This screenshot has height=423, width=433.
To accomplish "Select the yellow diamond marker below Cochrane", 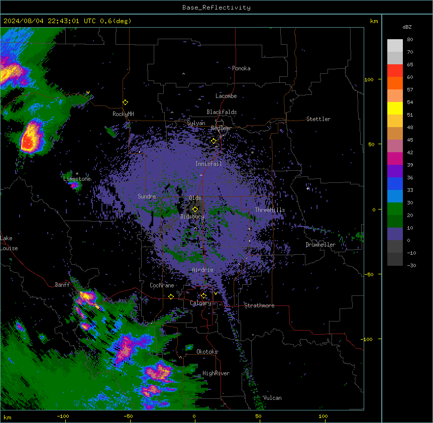I will [171, 296].
